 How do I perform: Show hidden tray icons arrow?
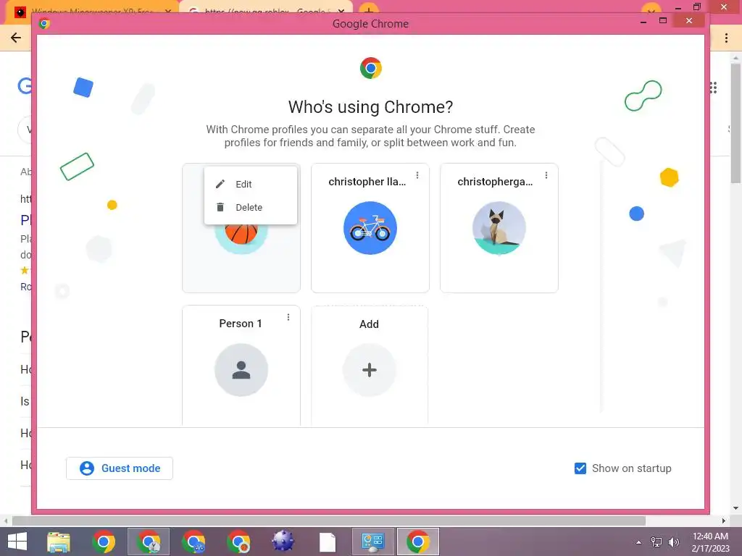click(639, 542)
